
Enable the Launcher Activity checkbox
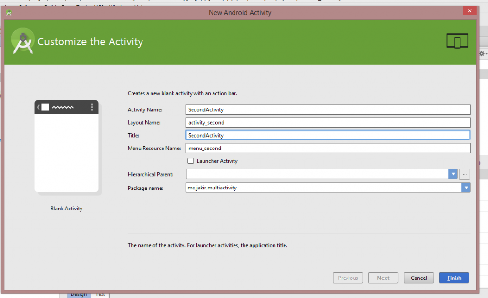pyautogui.click(x=191, y=161)
